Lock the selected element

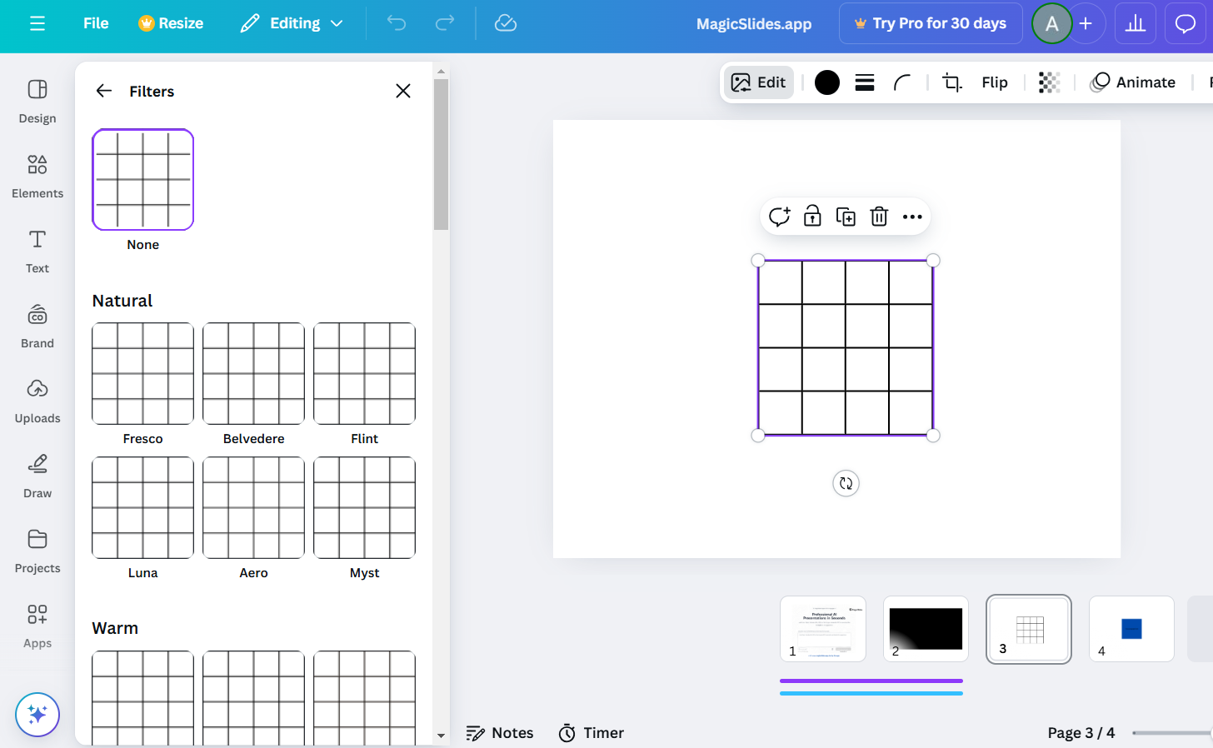[x=812, y=217]
